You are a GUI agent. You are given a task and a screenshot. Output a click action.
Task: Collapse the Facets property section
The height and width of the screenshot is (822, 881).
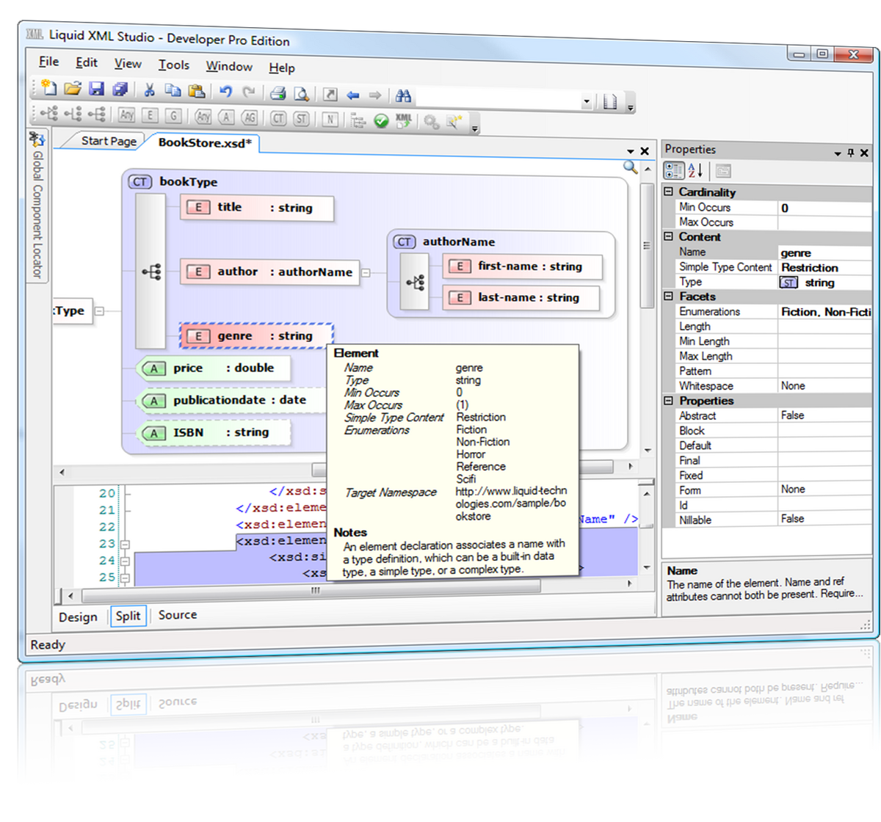click(668, 296)
